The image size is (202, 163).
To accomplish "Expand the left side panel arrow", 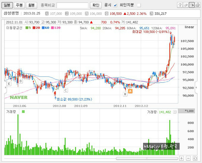I will tap(5, 87).
